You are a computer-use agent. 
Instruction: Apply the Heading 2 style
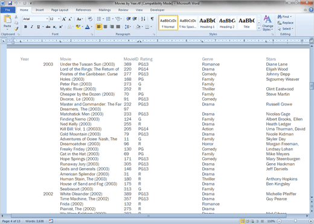(x=227, y=23)
